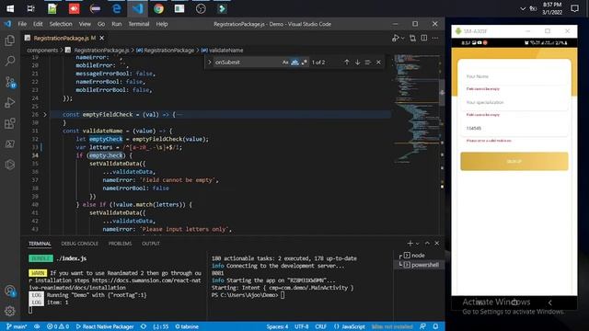589x331 pixels.
Task: Close the find widget
Action: click(378, 63)
